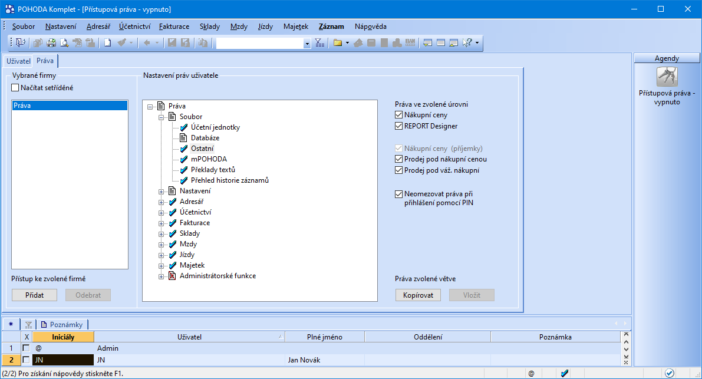
Task: Click the exit door toolbar icon
Action: click(21, 42)
